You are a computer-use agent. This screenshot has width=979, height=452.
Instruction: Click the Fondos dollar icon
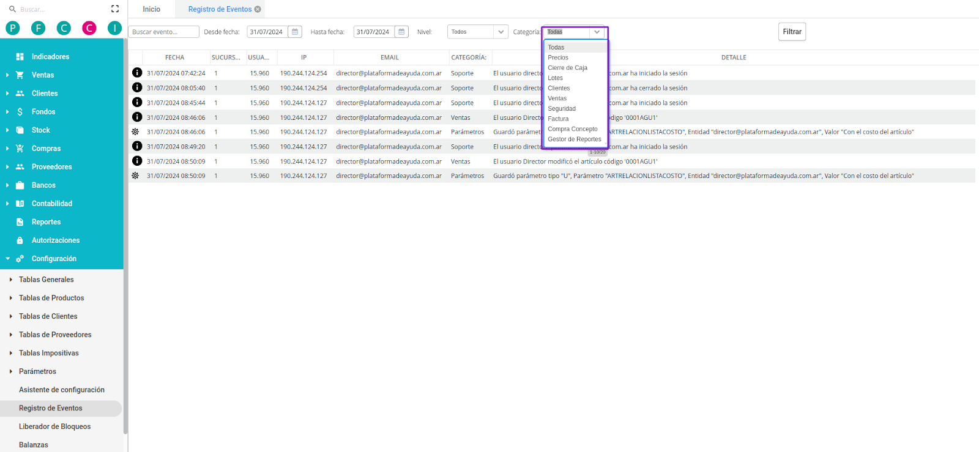20,111
